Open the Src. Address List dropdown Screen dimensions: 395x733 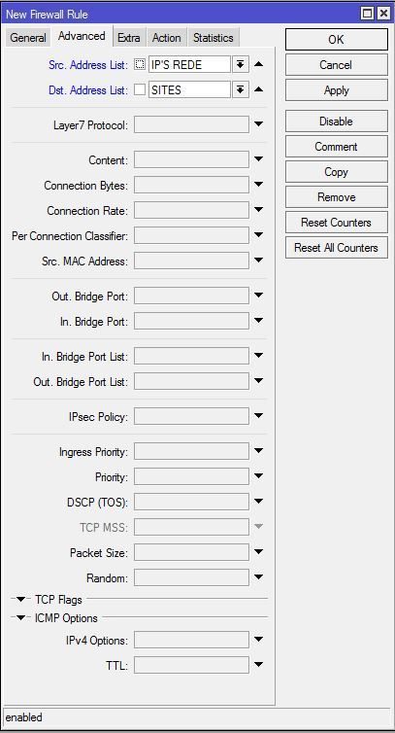(x=240, y=64)
